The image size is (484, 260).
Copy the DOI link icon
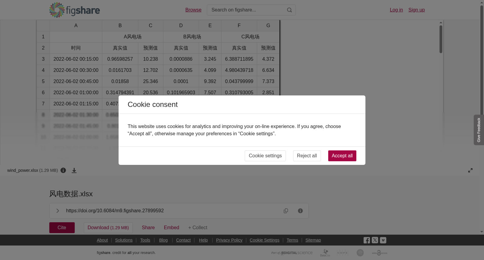pyautogui.click(x=286, y=211)
